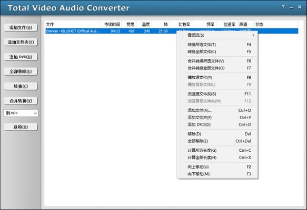Click the 04:13 duration cell
The width and height of the screenshot is (307, 210).
pos(115,31)
